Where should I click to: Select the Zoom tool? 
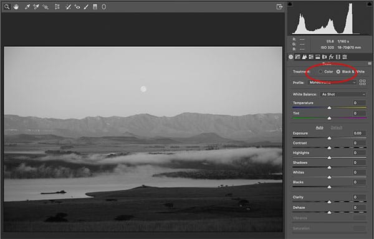coord(7,7)
